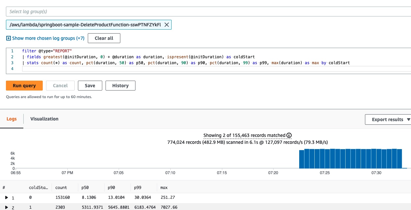Open query History
Image resolution: width=411 pixels, height=210 pixels.
(120, 86)
